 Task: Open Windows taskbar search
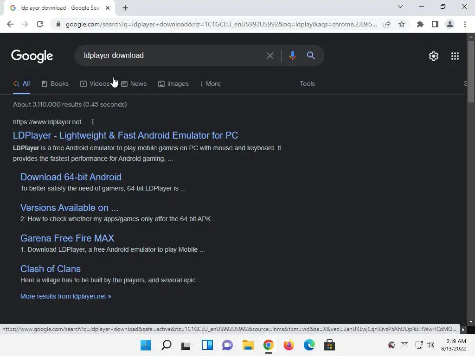pos(167,345)
